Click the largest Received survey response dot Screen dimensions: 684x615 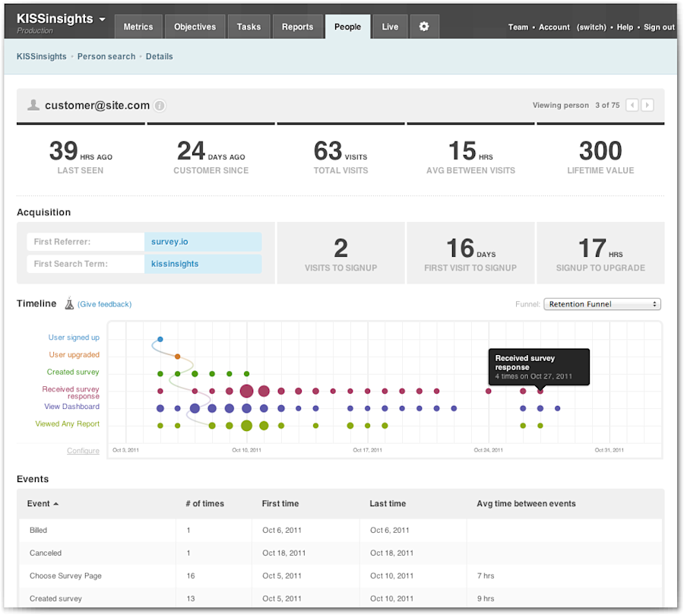(x=246, y=391)
